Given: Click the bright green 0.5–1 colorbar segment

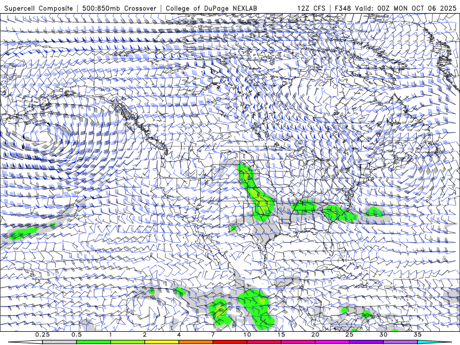Looking at the screenshot, I should tap(93, 342).
